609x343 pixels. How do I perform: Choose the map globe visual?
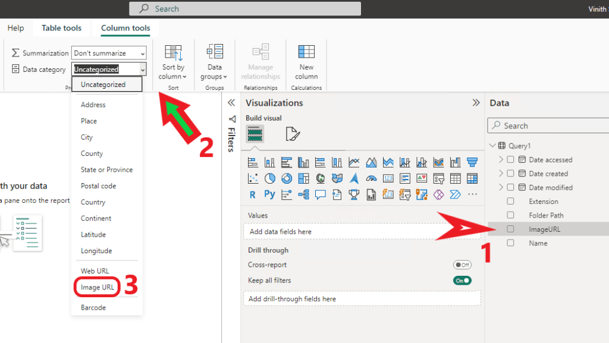[x=321, y=178]
